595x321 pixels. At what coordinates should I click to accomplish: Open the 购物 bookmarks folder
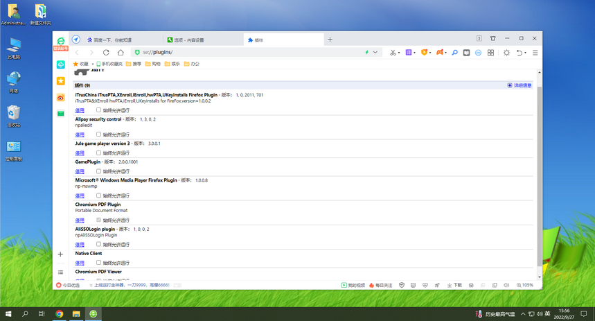tap(153, 64)
